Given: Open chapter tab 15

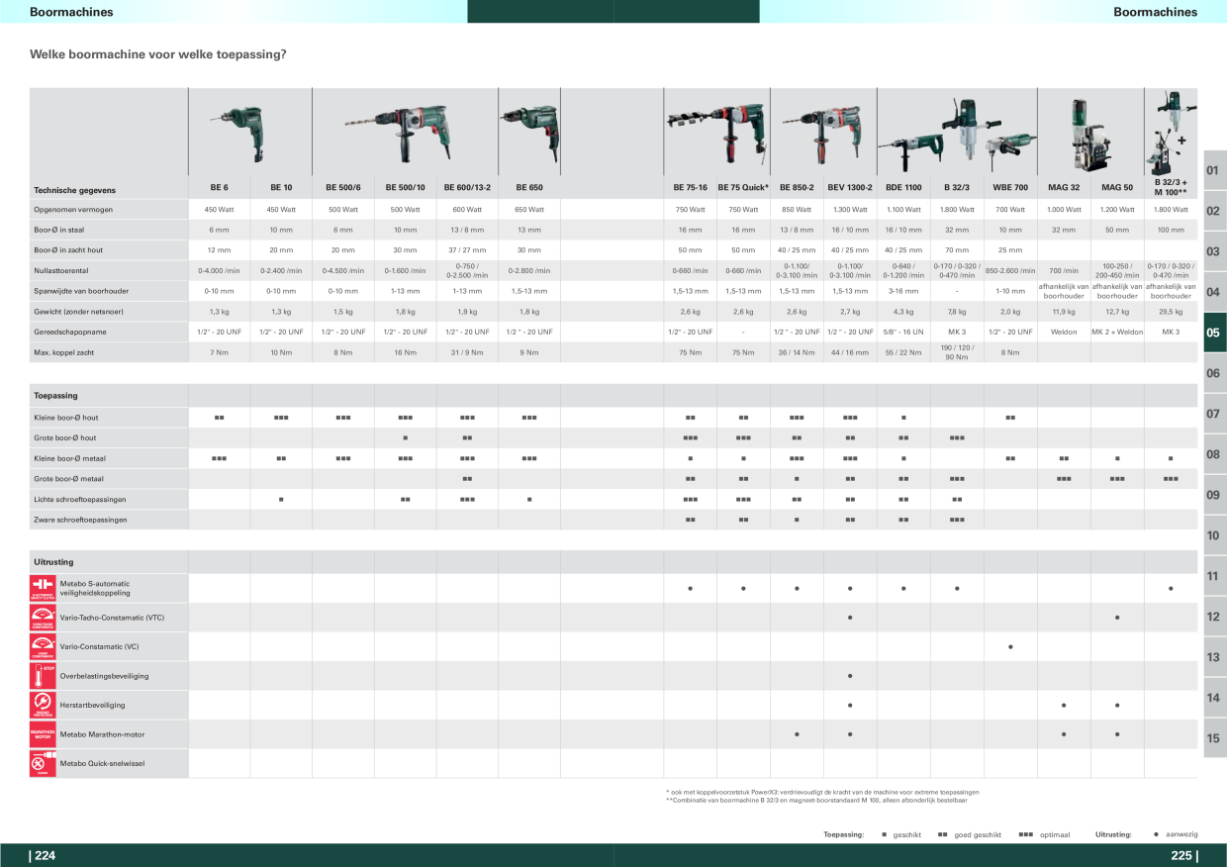Looking at the screenshot, I should (1215, 738).
